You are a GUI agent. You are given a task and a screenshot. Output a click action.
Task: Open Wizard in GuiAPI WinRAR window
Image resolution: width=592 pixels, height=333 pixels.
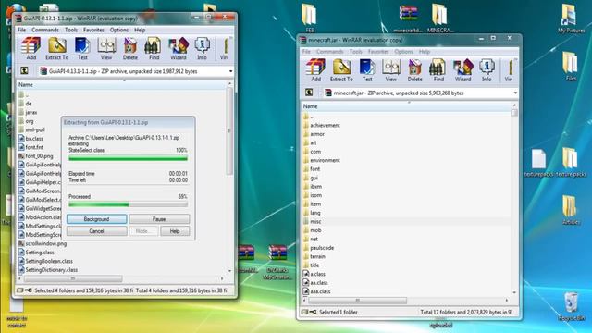(x=179, y=48)
